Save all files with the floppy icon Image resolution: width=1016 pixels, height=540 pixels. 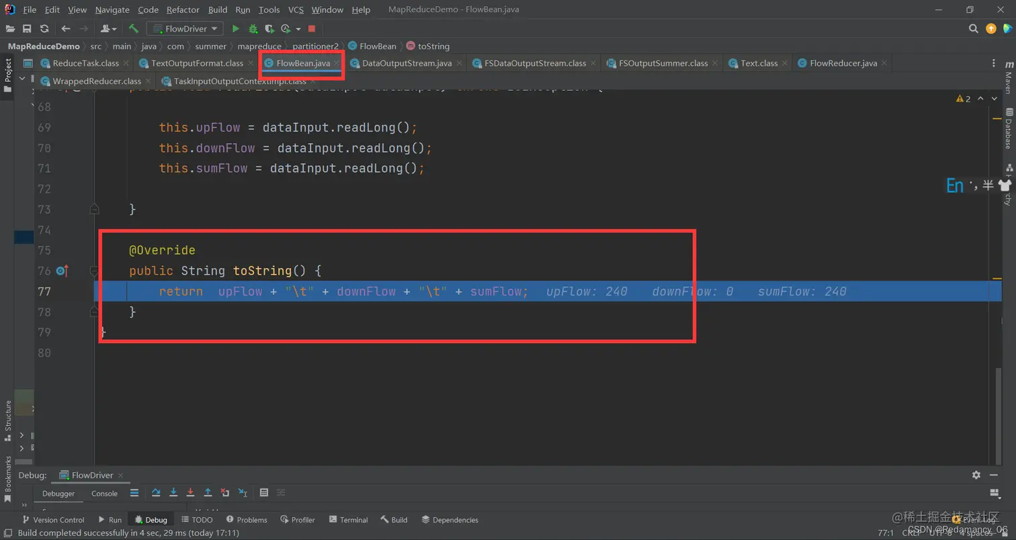27,28
